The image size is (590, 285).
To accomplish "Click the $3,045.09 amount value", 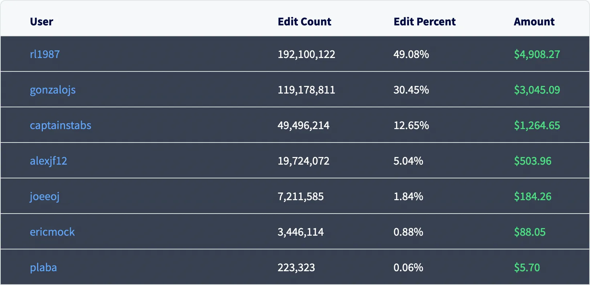I will (x=537, y=90).
